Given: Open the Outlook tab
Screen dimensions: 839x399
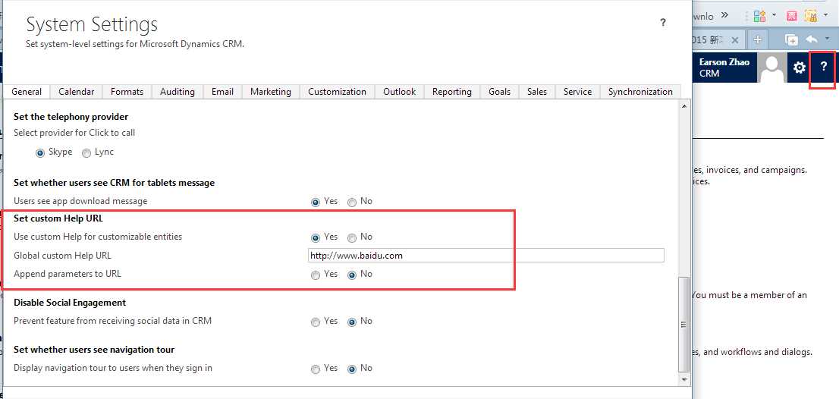Looking at the screenshot, I should point(399,92).
